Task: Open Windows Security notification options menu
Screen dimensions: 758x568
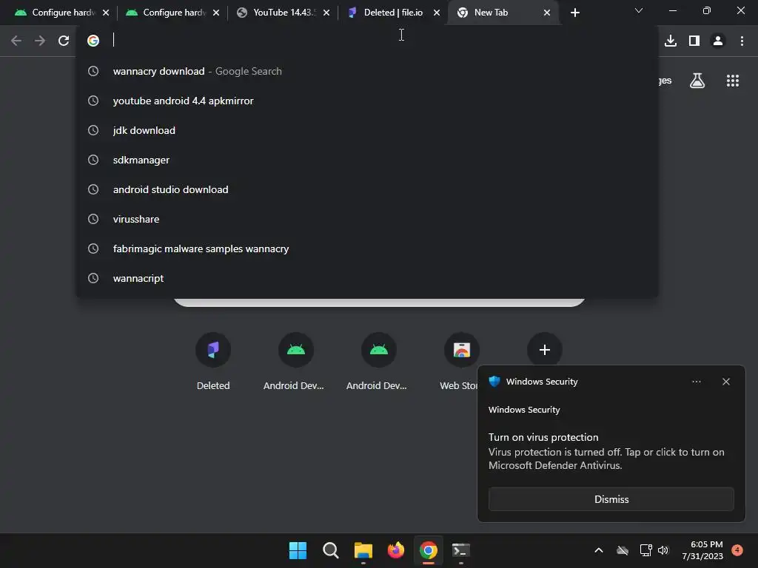Action: coord(696,382)
